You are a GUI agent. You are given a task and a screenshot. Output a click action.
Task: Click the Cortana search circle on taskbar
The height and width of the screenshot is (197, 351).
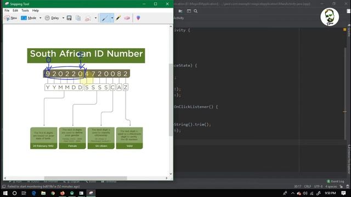(x=15, y=193)
